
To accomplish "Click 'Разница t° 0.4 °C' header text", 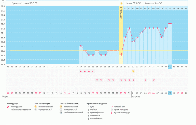I will [x=153, y=3].
